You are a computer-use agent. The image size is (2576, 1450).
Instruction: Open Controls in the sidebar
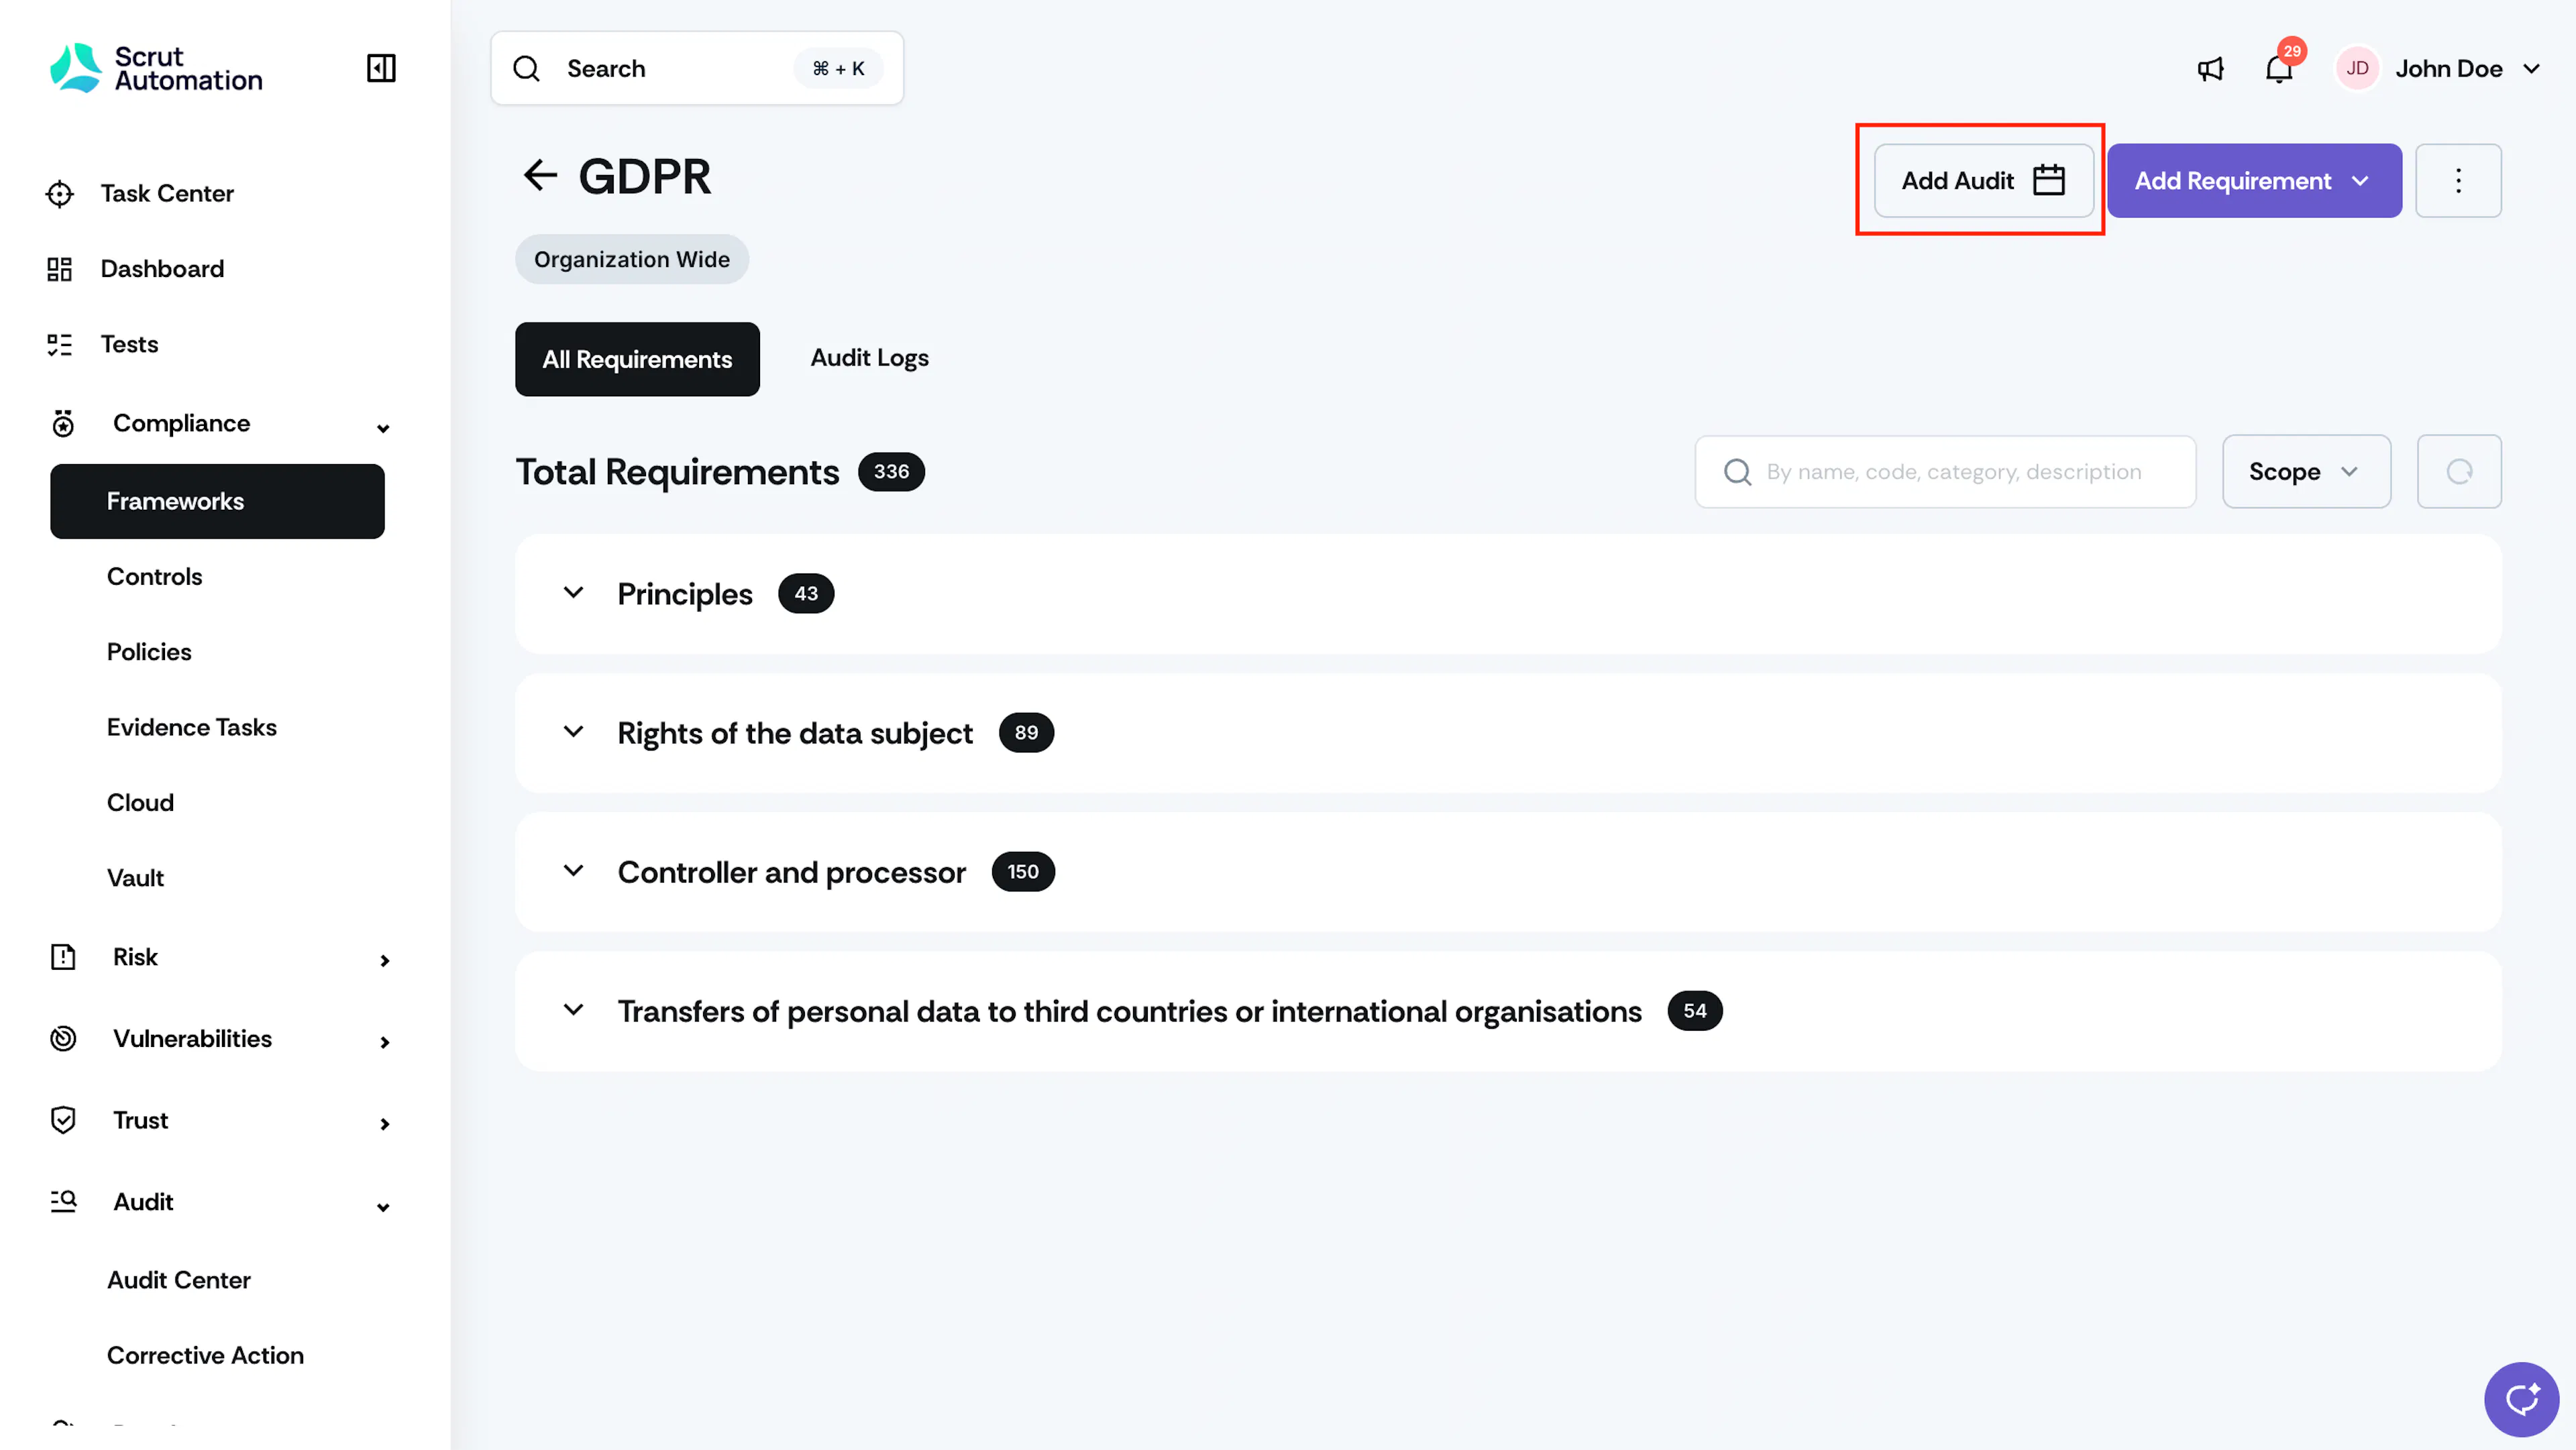click(x=154, y=577)
